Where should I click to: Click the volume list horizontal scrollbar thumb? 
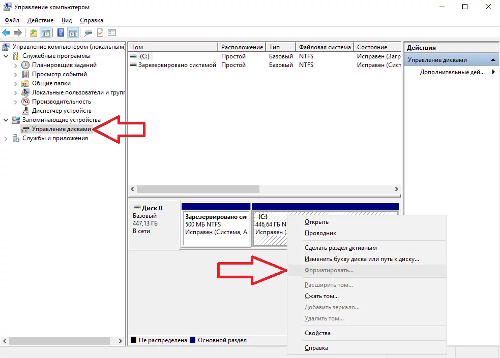(x=198, y=189)
